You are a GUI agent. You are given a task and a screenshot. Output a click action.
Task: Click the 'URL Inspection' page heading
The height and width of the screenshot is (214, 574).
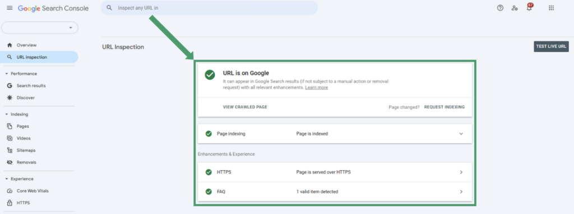pos(123,47)
